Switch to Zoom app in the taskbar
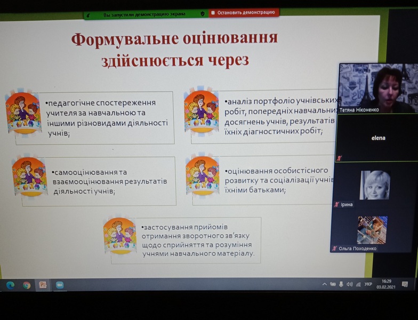Image resolution: width=418 pixels, height=320 pixels. pos(60,285)
